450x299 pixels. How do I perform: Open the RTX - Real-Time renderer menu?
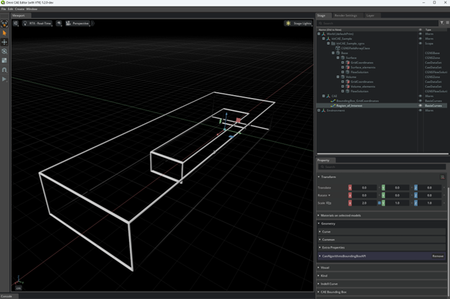37,23
